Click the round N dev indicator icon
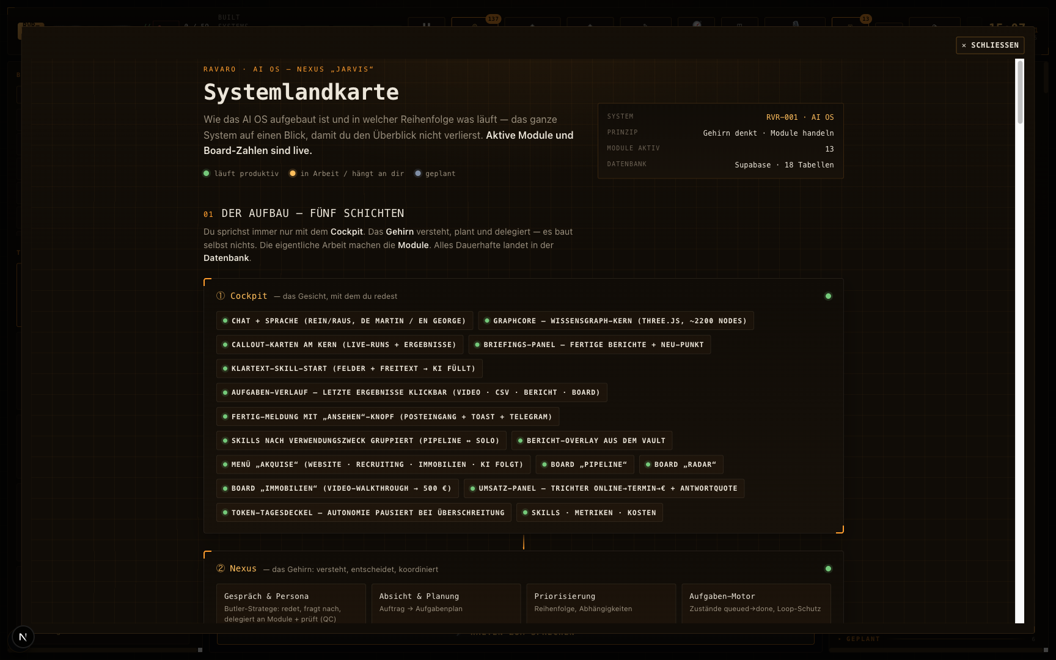 point(23,637)
